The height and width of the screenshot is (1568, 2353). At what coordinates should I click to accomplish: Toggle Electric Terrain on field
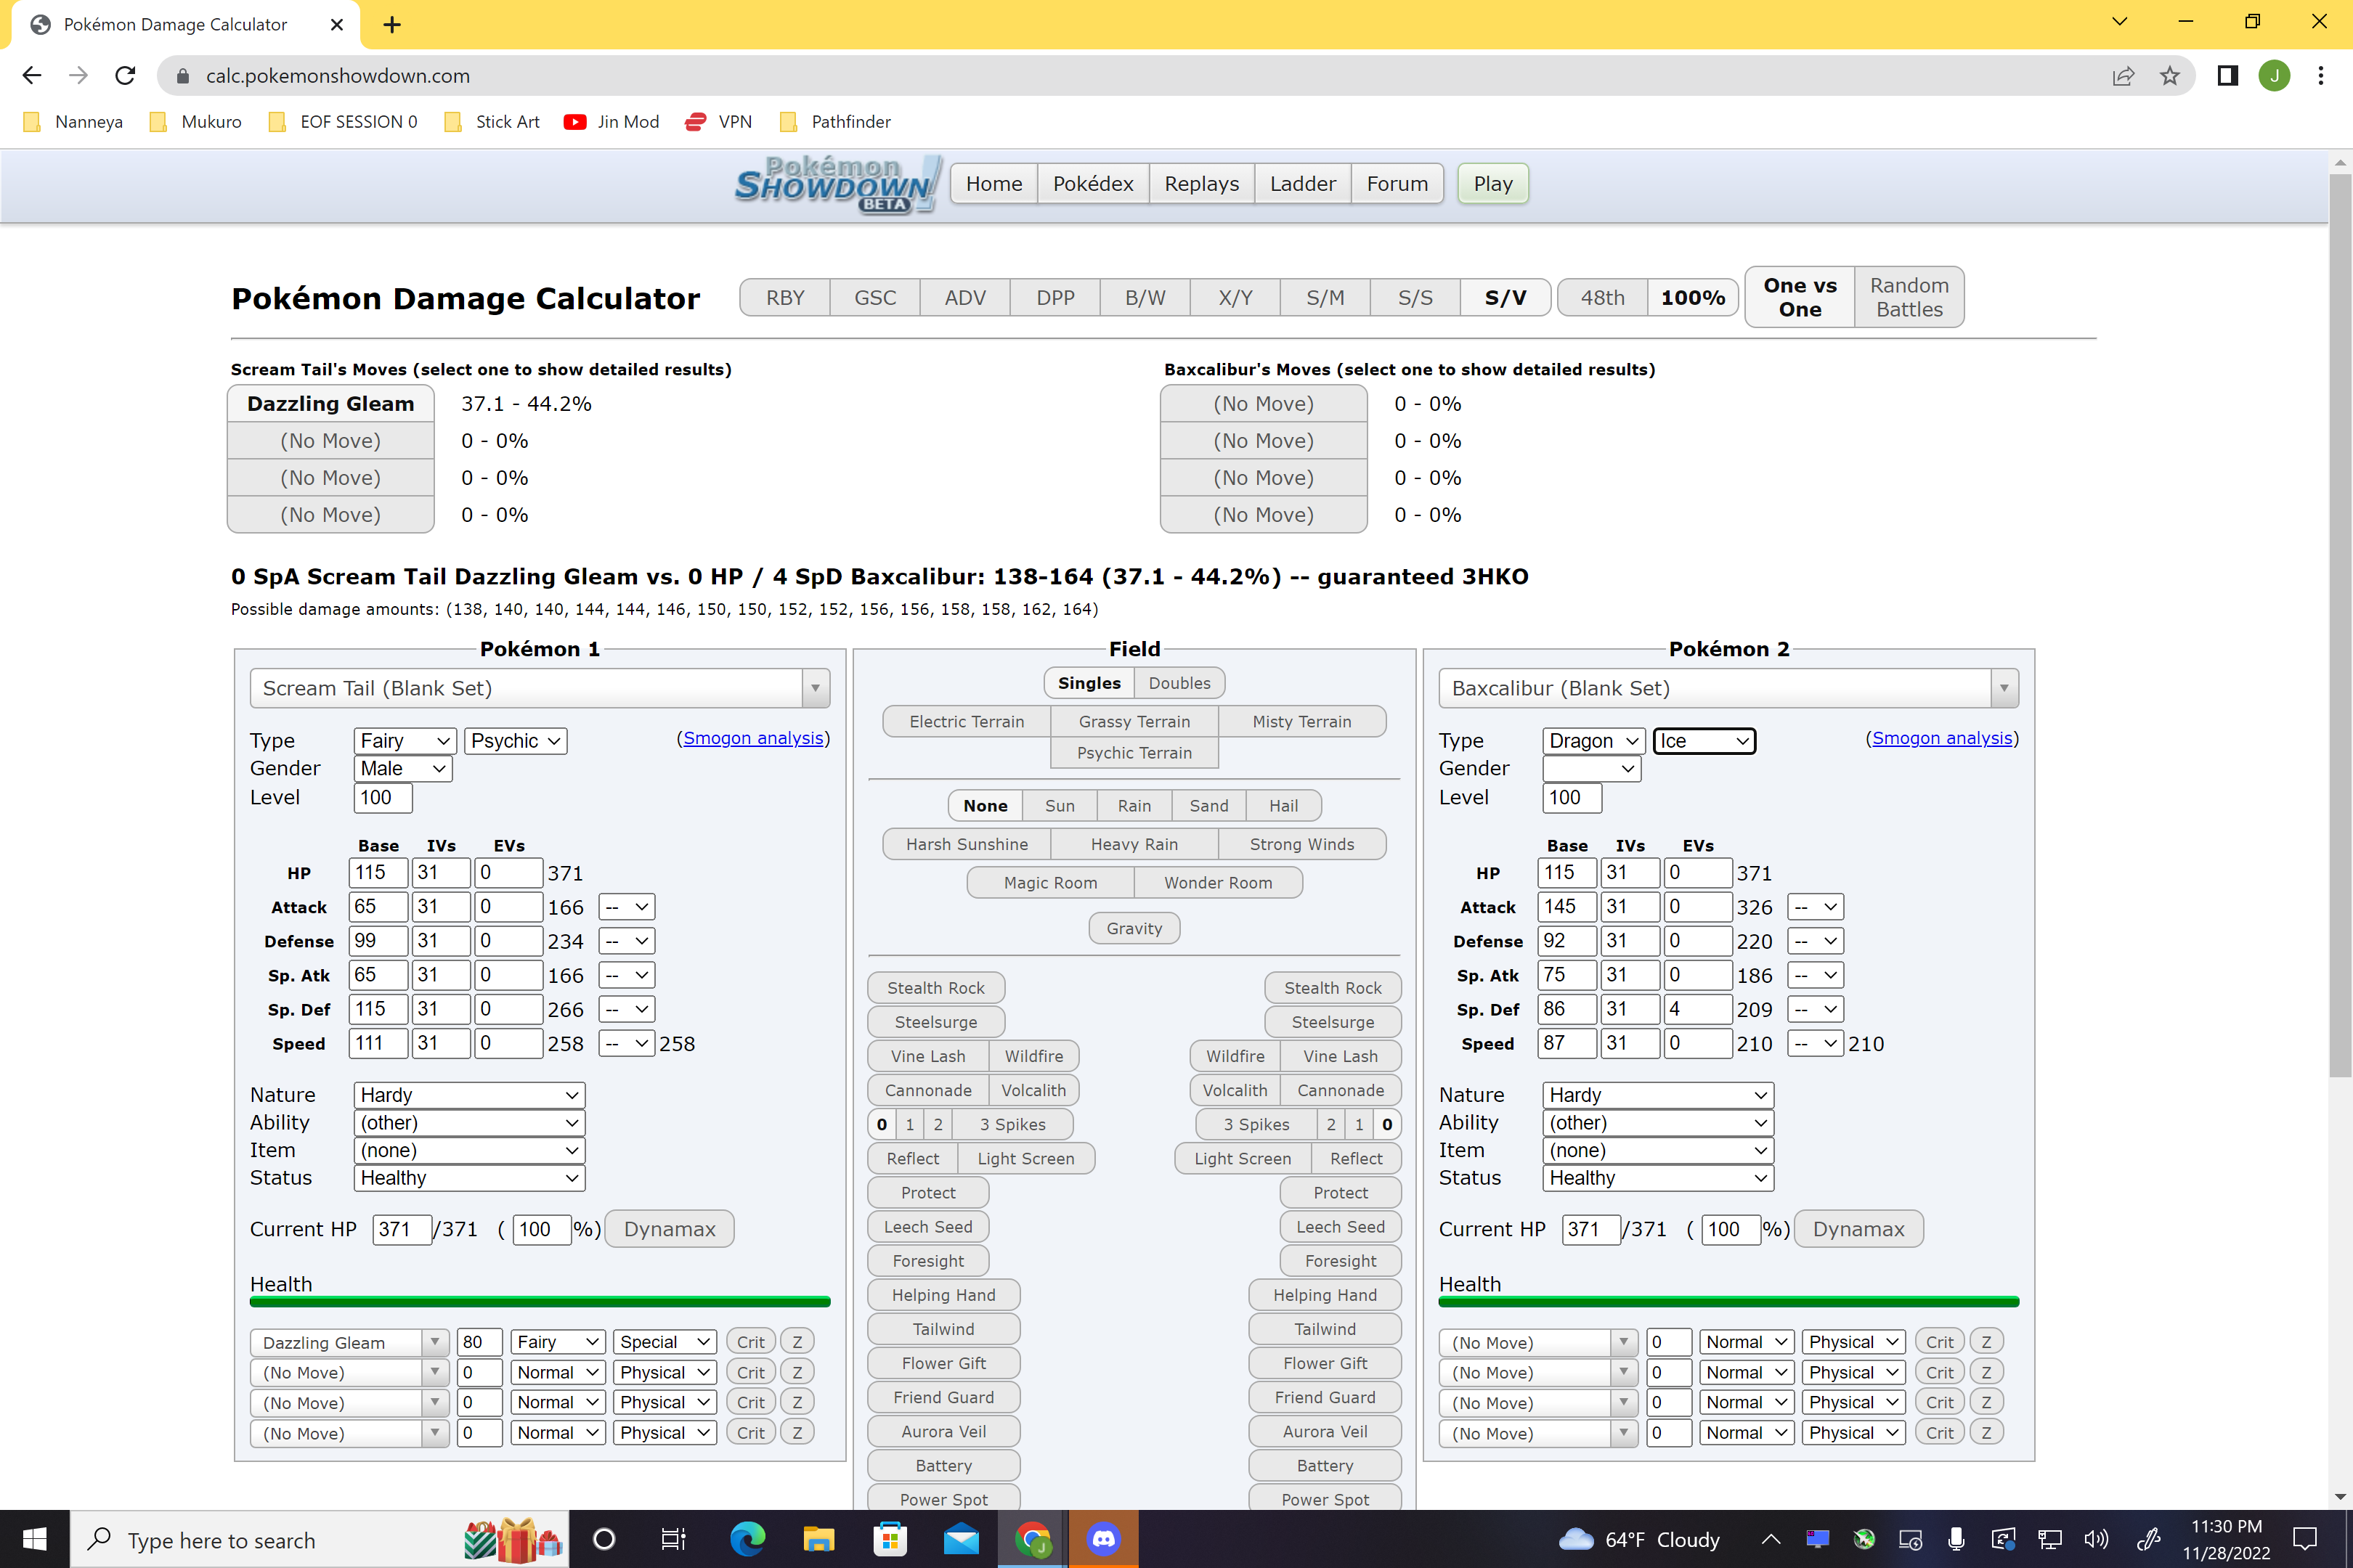click(x=967, y=721)
